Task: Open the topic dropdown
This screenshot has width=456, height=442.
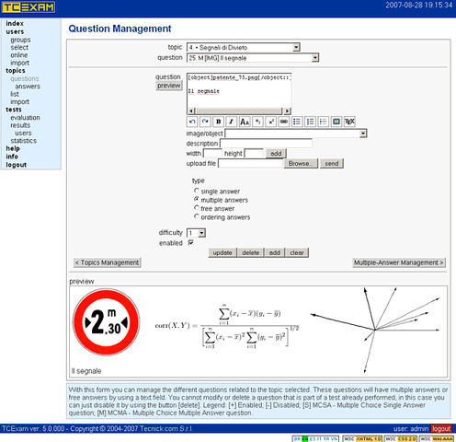Action: click(244, 47)
